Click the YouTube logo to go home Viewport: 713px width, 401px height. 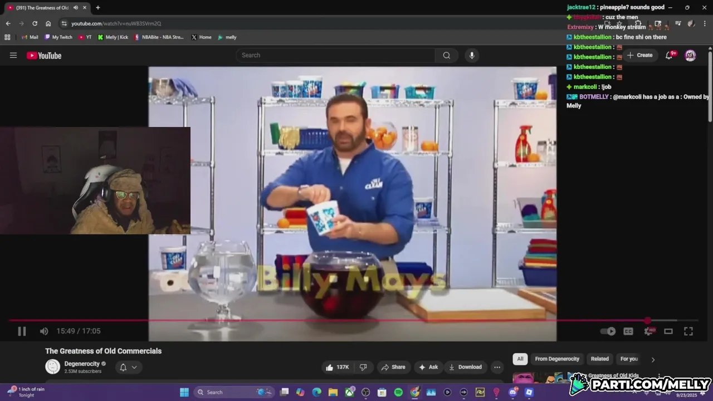tap(44, 55)
